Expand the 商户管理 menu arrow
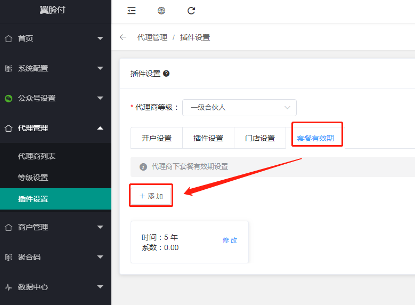Viewport: 415px width, 305px height. point(100,227)
